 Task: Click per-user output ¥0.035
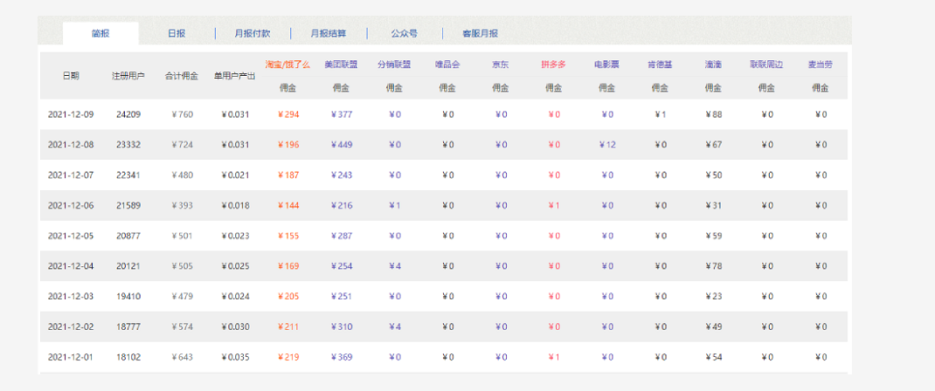tap(235, 357)
